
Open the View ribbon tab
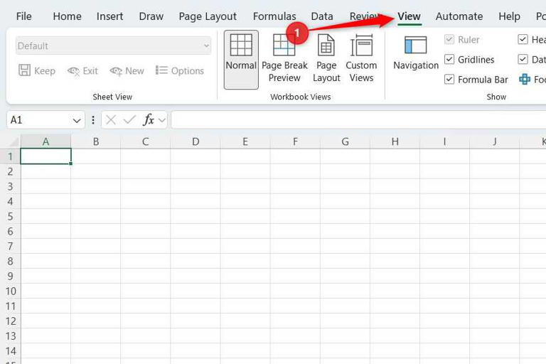point(409,16)
